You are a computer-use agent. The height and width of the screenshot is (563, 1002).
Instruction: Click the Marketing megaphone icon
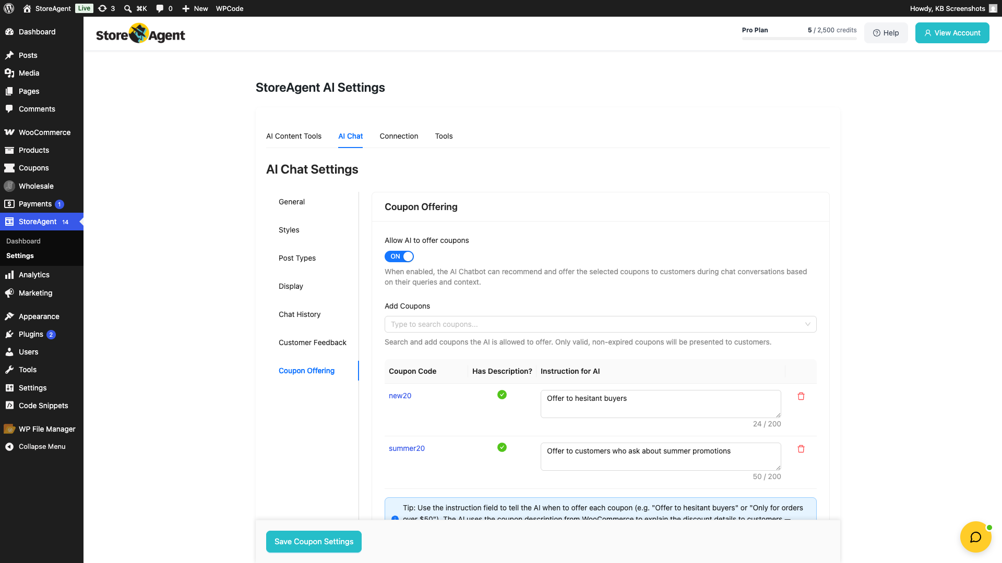9,293
